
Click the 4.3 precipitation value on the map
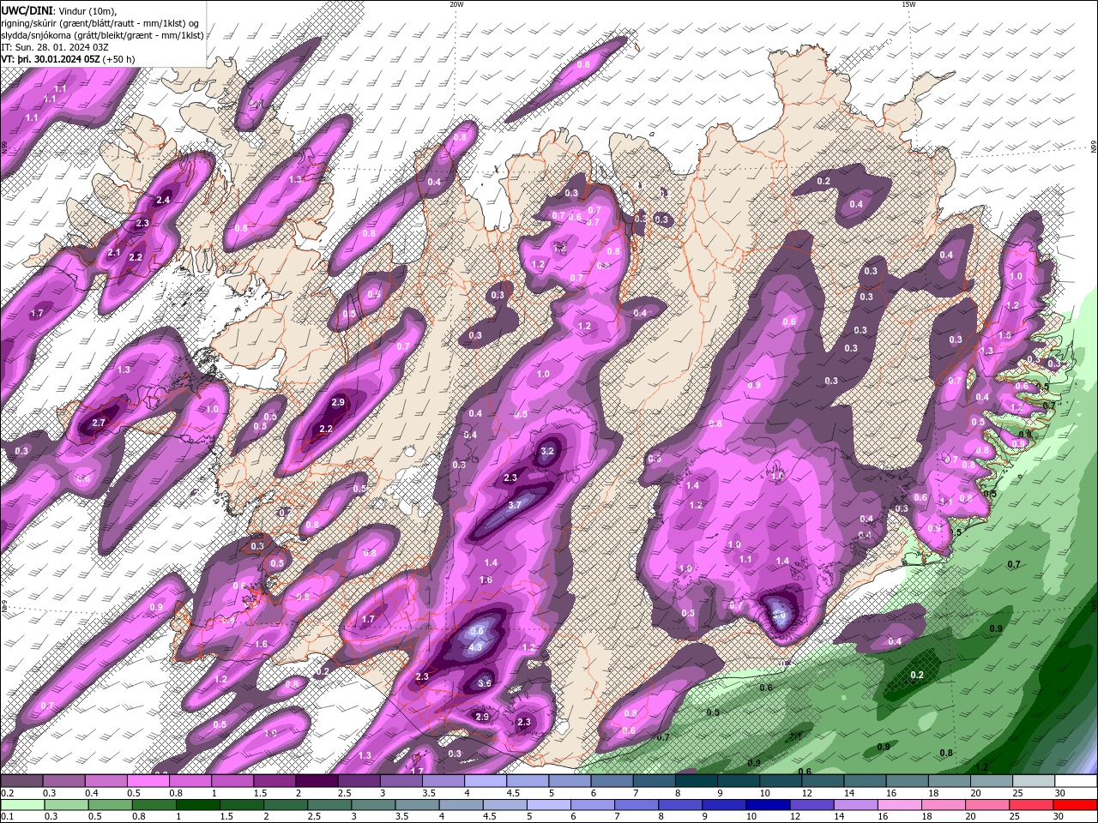pyautogui.click(x=476, y=647)
